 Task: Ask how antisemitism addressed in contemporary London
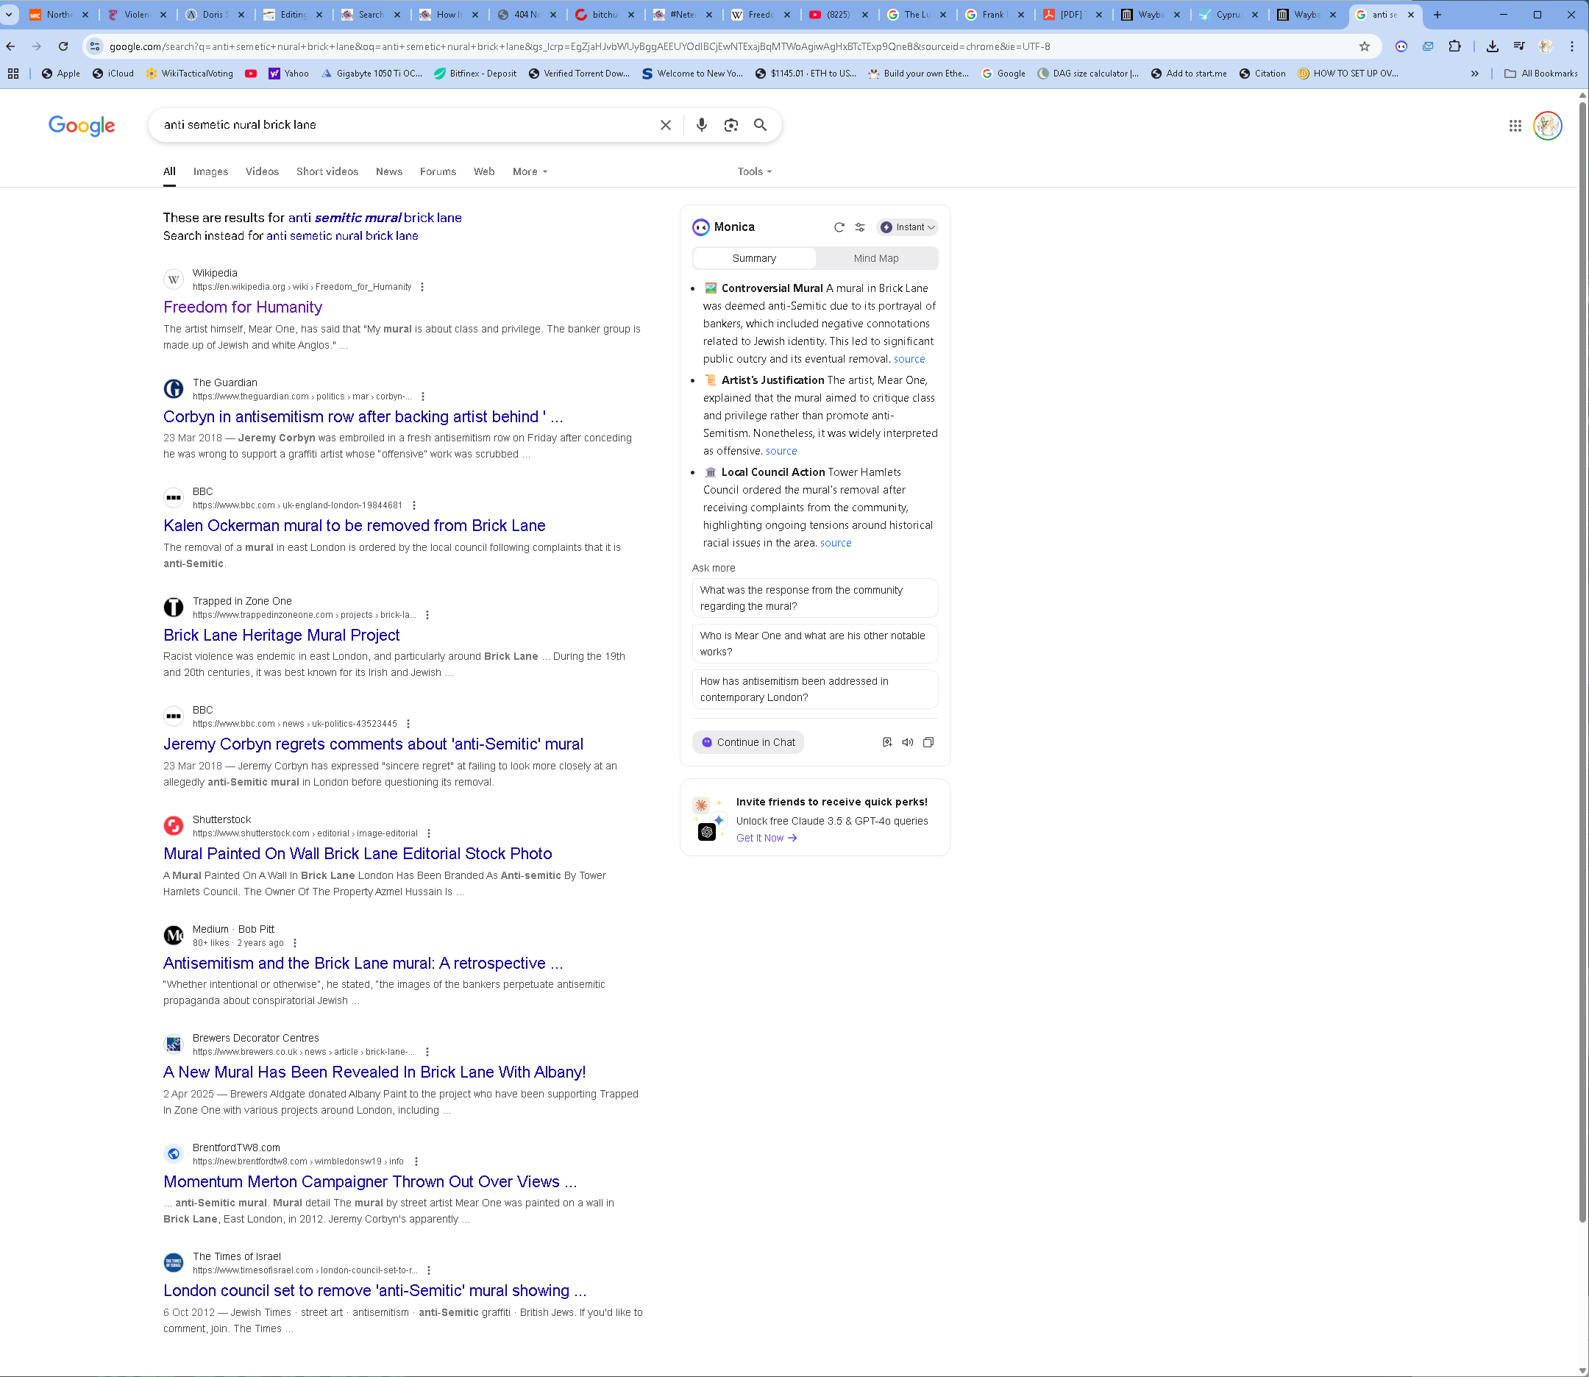coord(814,689)
